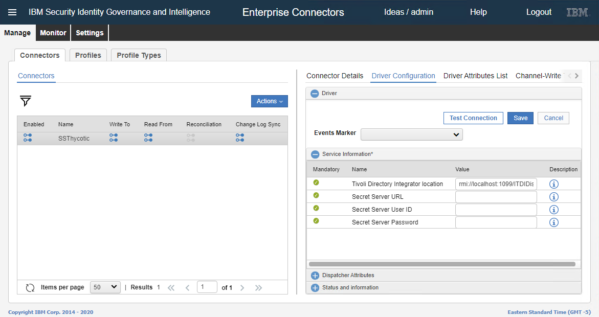Image resolution: width=599 pixels, height=317 pixels.
Task: Click the page number input field
Action: coord(207,287)
